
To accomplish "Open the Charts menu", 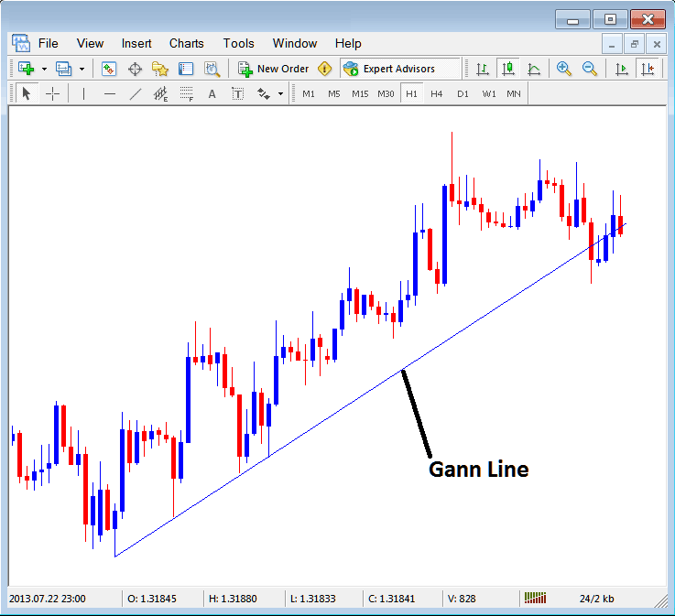I will (x=187, y=43).
